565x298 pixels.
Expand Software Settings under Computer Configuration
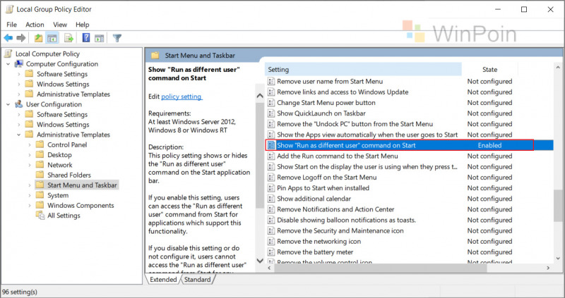tap(19, 74)
